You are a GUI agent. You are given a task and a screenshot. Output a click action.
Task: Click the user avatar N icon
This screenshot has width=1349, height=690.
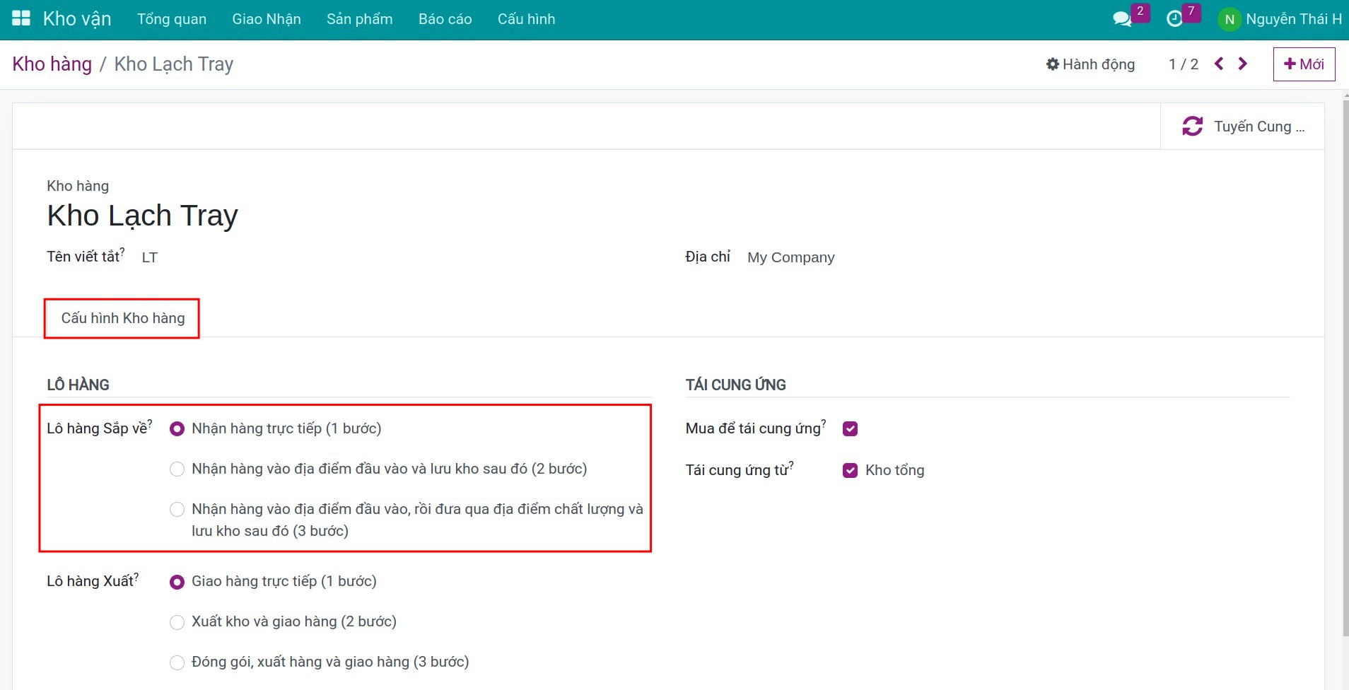pyautogui.click(x=1230, y=20)
